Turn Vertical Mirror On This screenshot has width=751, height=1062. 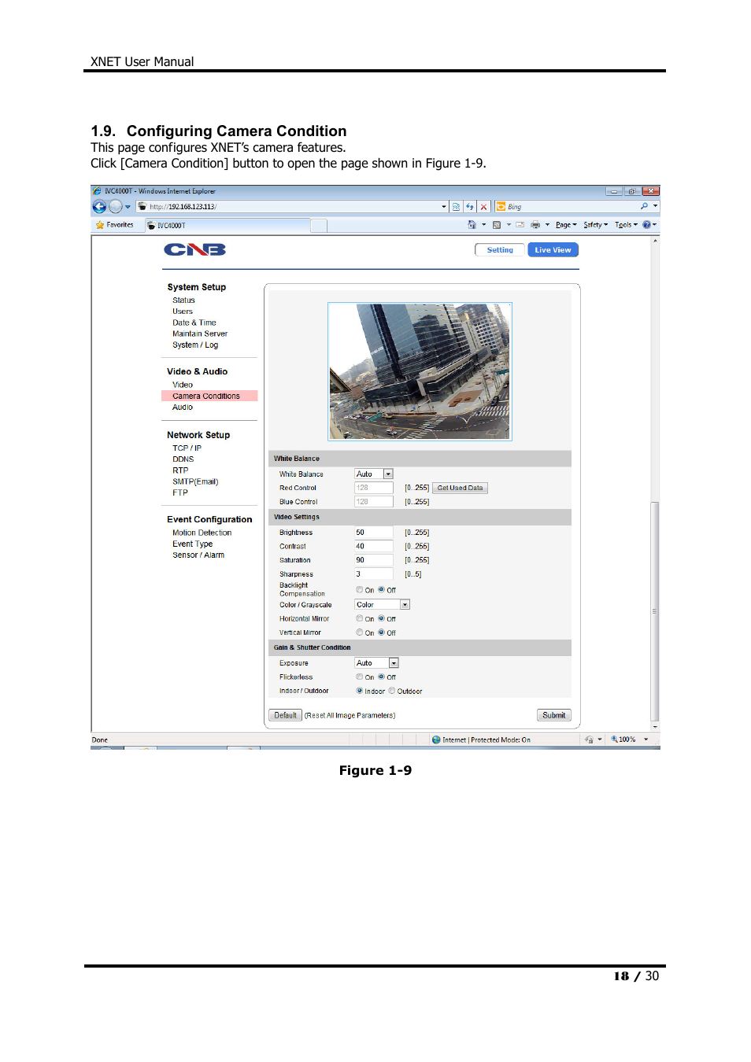point(360,632)
